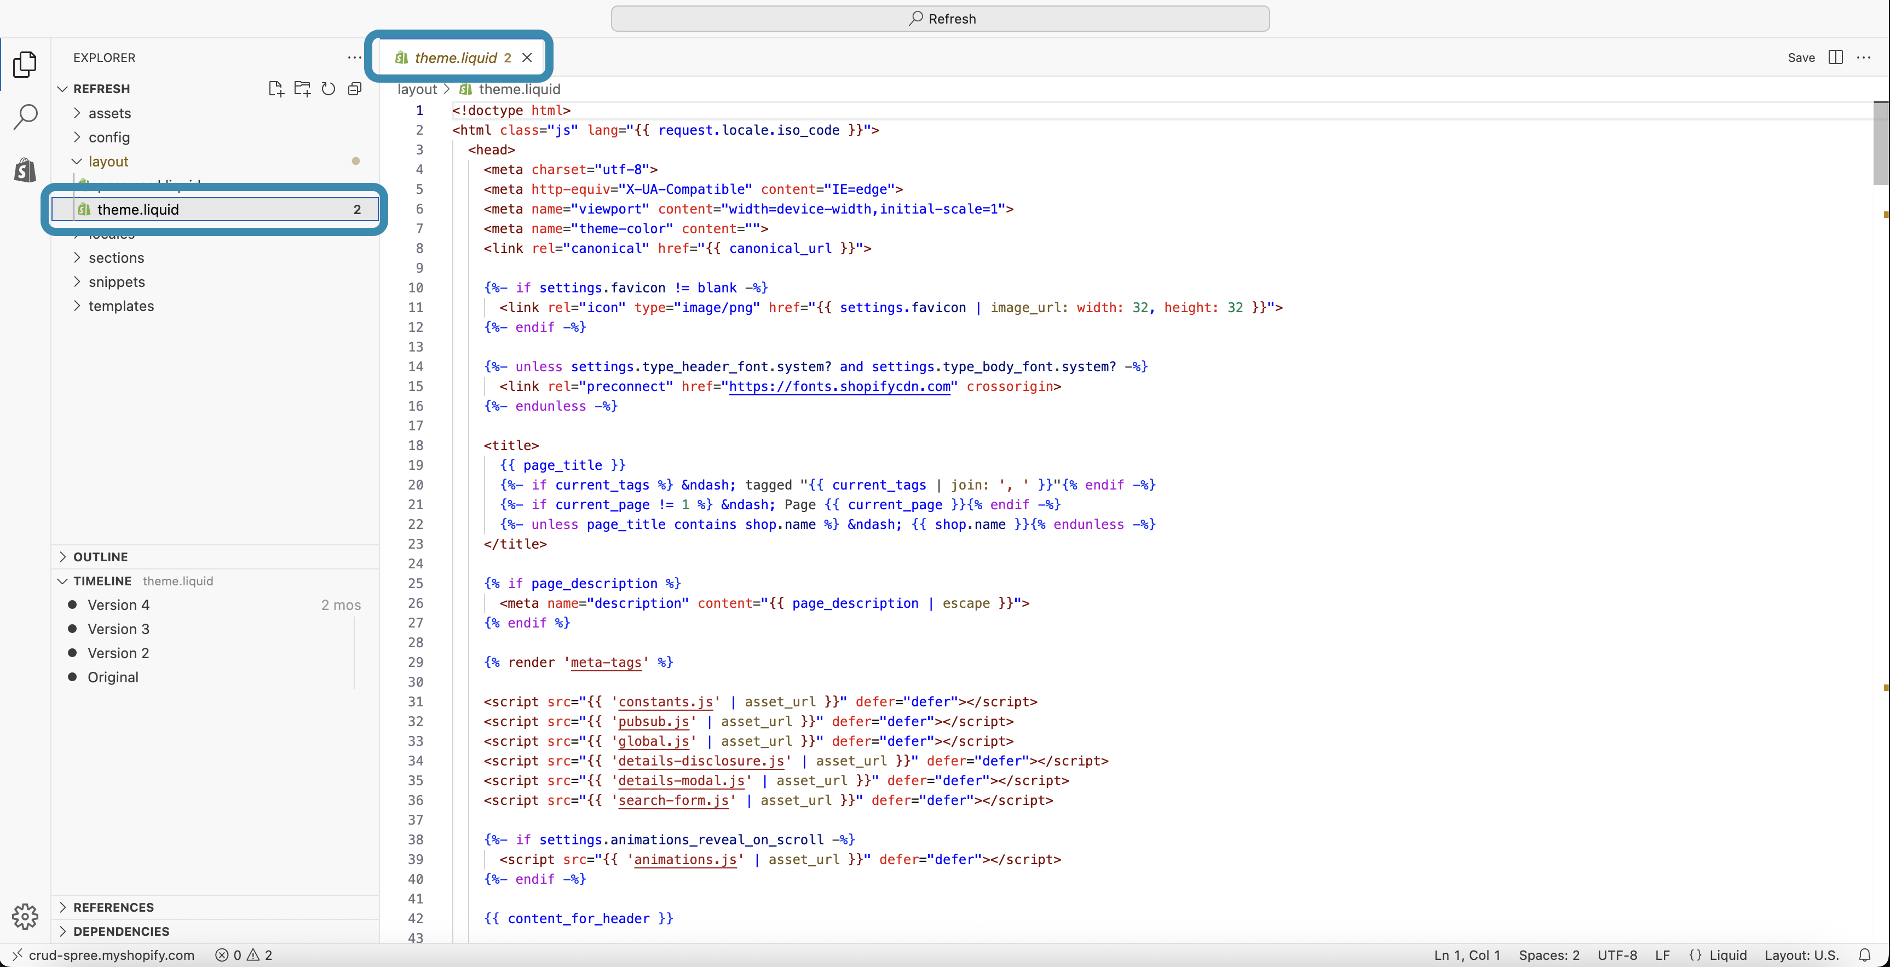Collapse all folders in Explorer icon

click(355, 89)
